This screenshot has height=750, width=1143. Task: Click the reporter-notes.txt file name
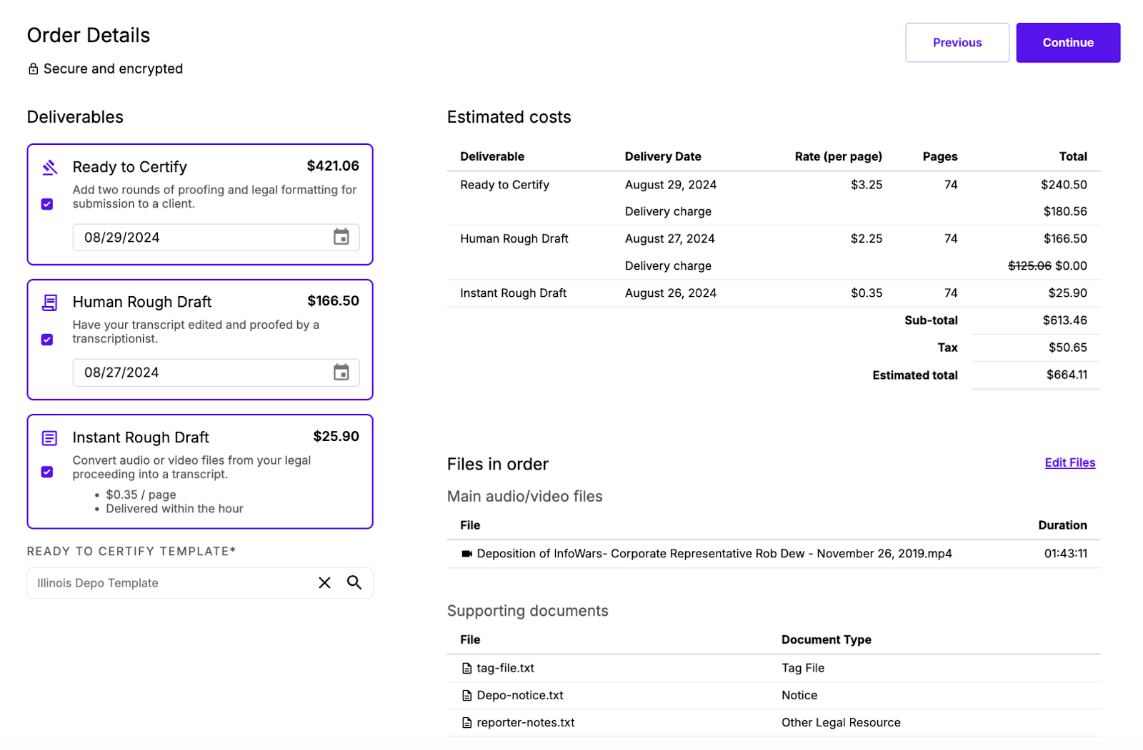526,722
